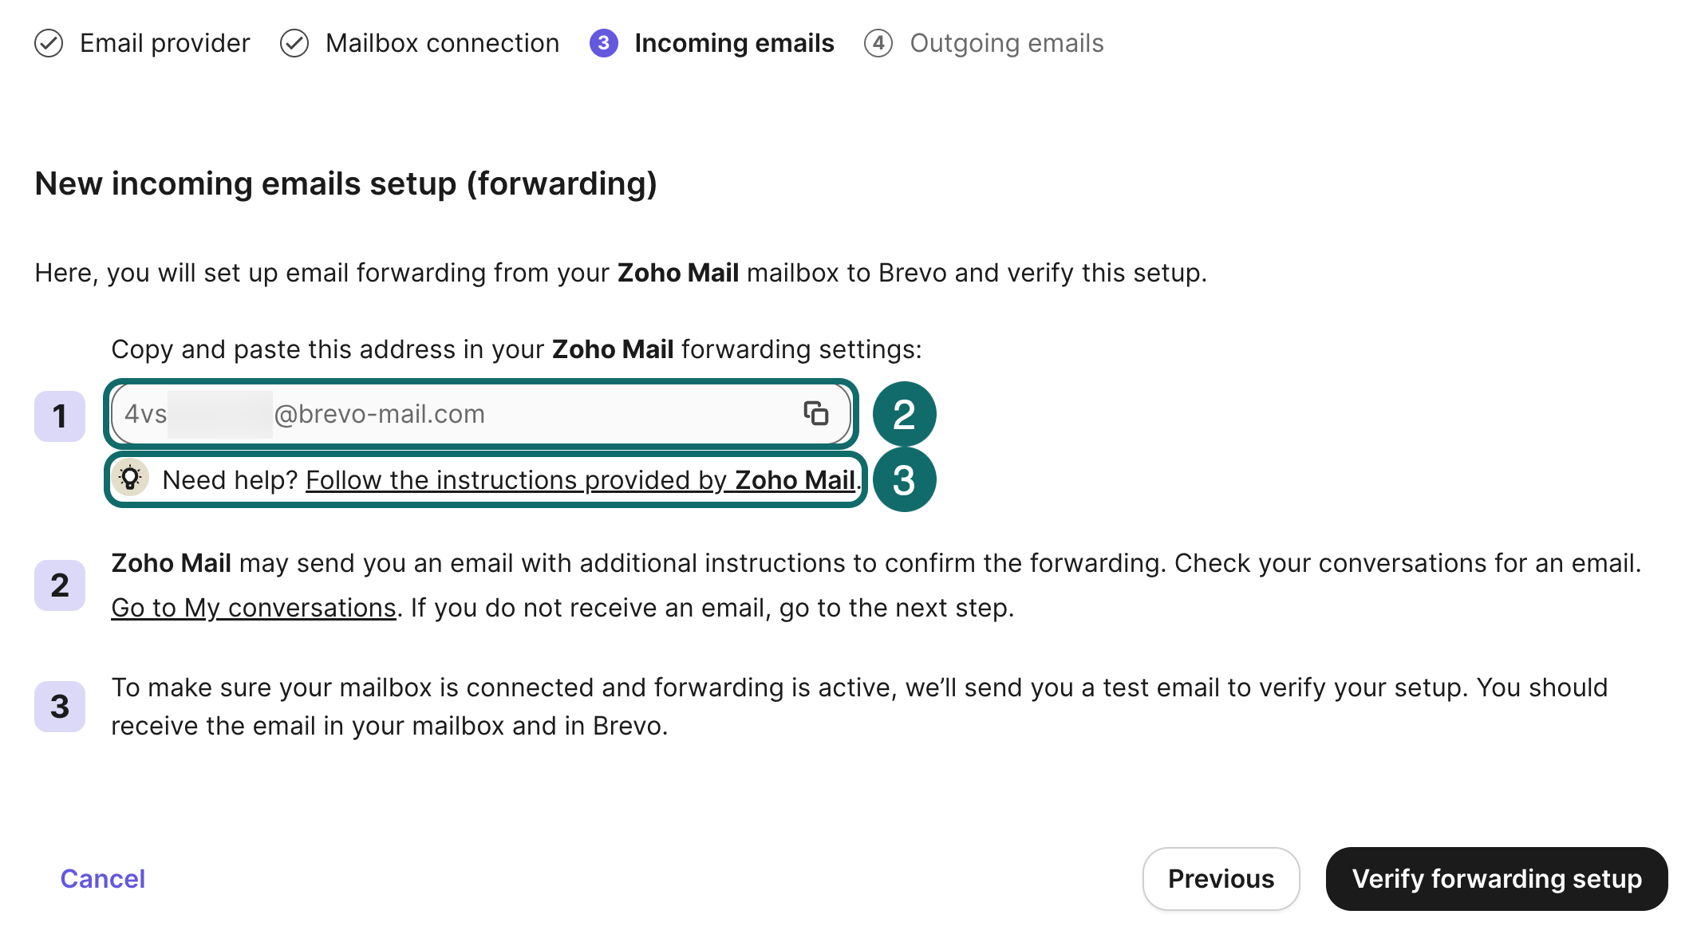
Task: Click the Verify forwarding setup button
Action: (1496, 879)
